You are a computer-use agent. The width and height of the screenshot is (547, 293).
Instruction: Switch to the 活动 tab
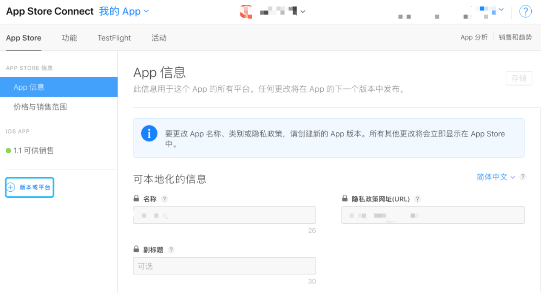[159, 38]
